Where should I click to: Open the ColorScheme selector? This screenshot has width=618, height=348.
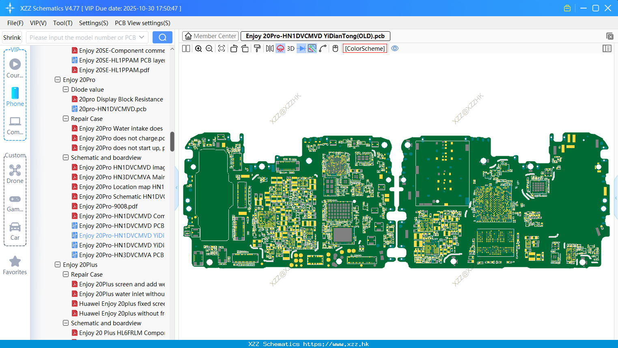pos(365,49)
